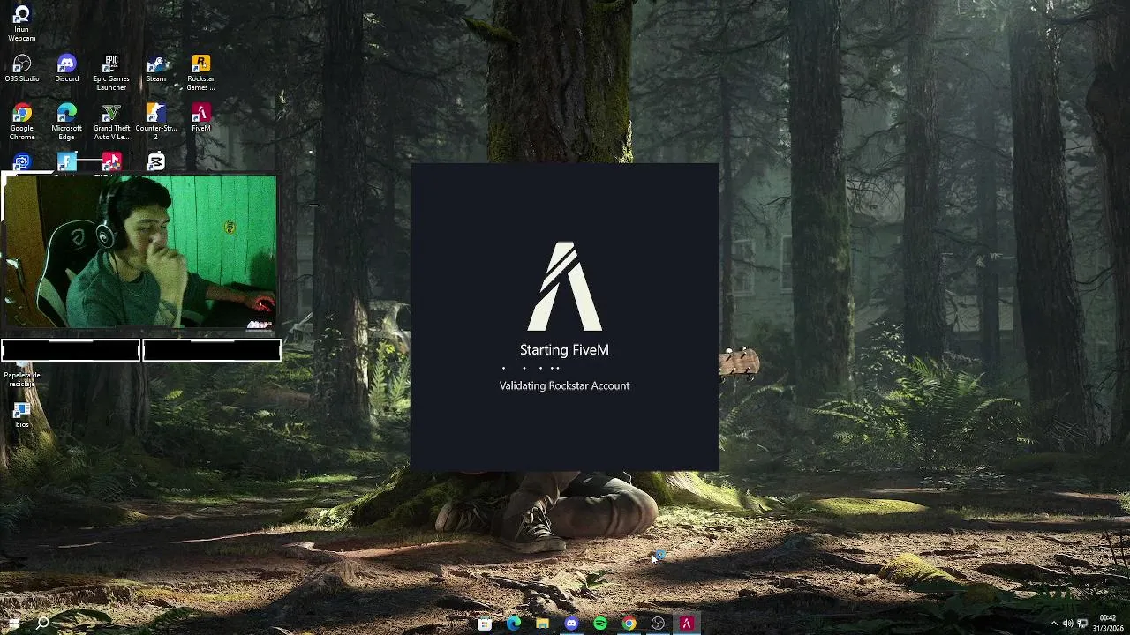Open the Iriun Webcam desktop shortcut
Image resolution: width=1130 pixels, height=635 pixels.
pos(22,23)
